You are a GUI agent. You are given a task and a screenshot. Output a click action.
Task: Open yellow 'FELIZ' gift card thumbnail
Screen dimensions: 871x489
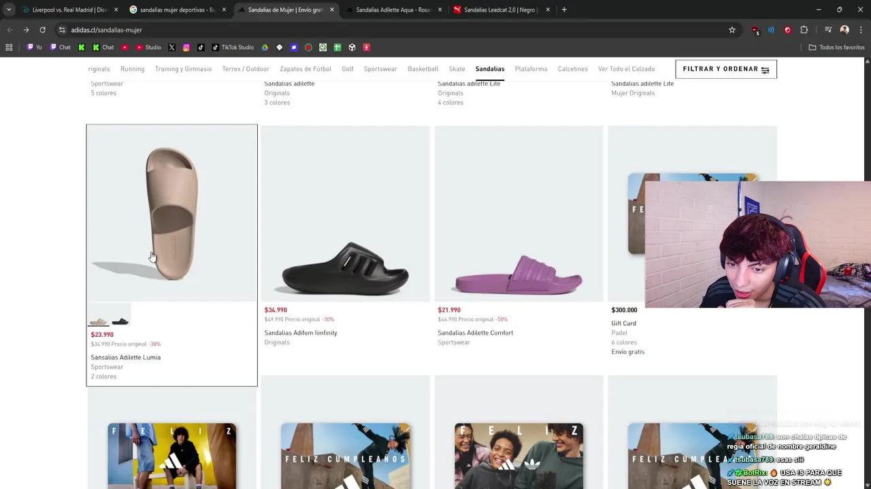[x=171, y=455]
